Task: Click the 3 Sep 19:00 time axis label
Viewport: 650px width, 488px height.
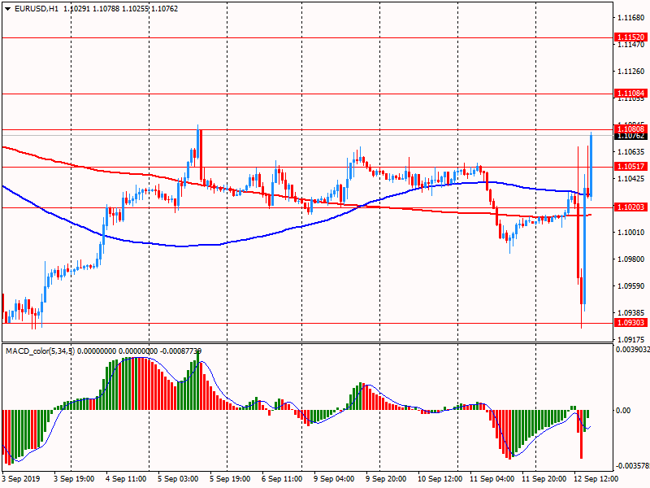Action: (x=74, y=479)
